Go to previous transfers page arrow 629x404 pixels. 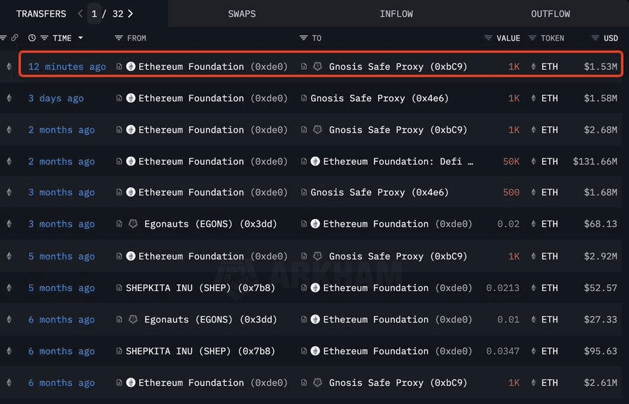click(x=80, y=13)
